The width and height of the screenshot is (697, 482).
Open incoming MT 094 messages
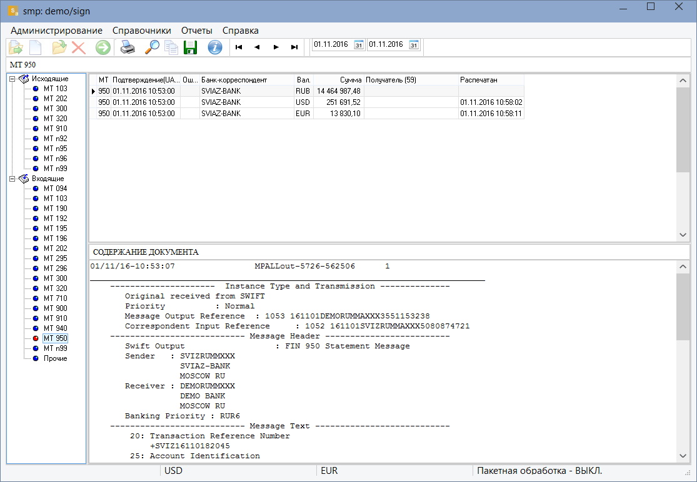pyautogui.click(x=55, y=189)
